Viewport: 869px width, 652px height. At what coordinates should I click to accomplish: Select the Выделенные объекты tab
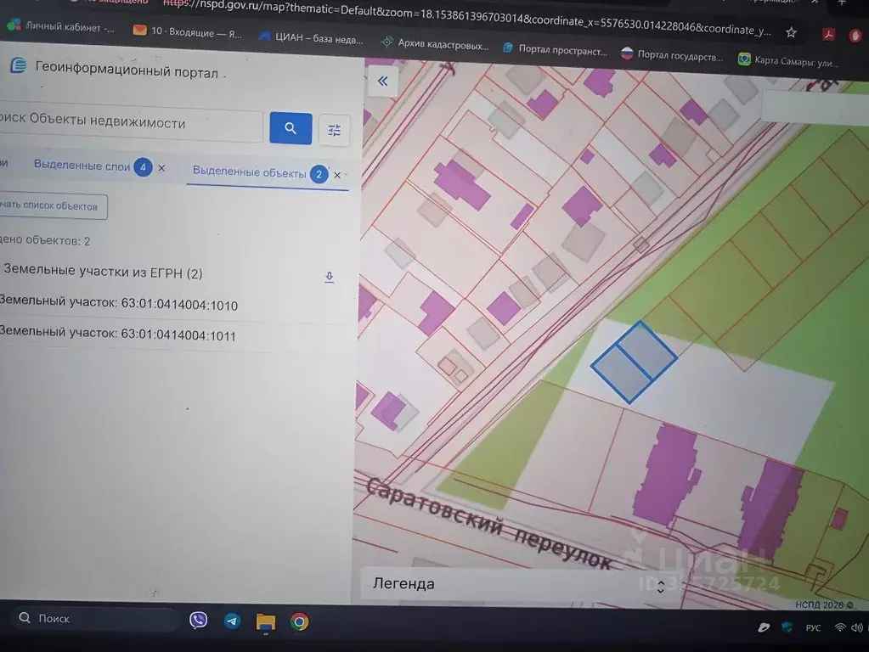click(x=249, y=172)
